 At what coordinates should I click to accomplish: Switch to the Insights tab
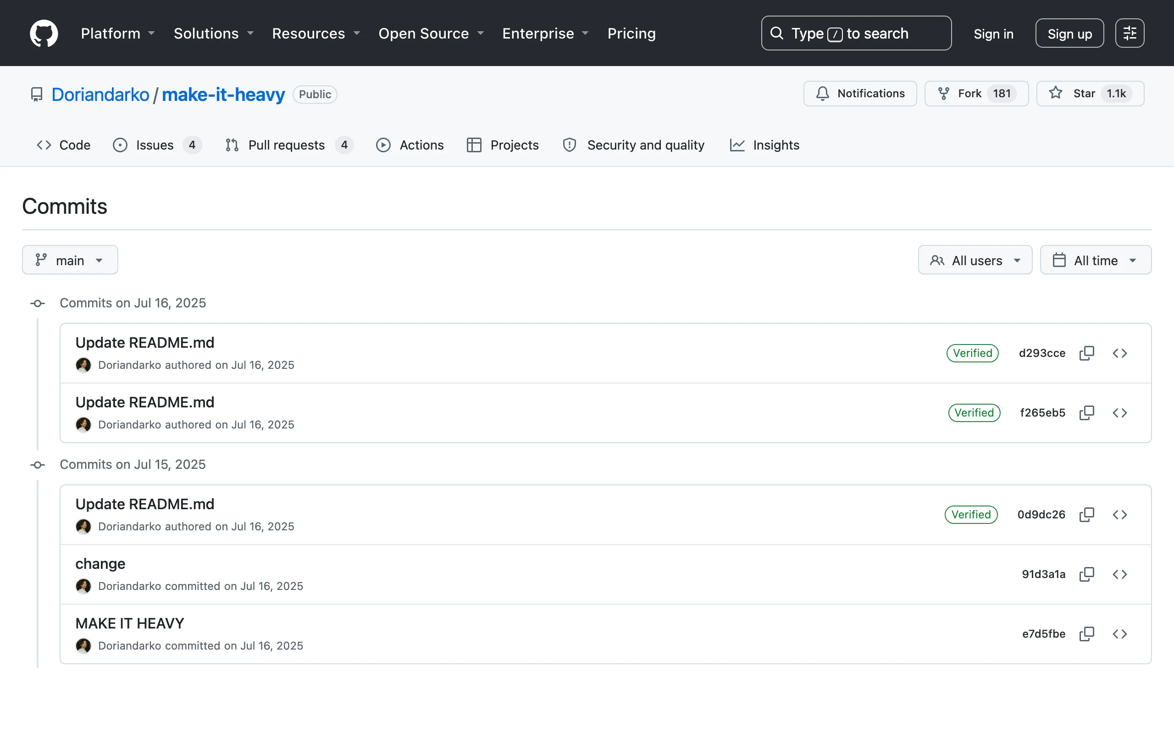point(764,145)
